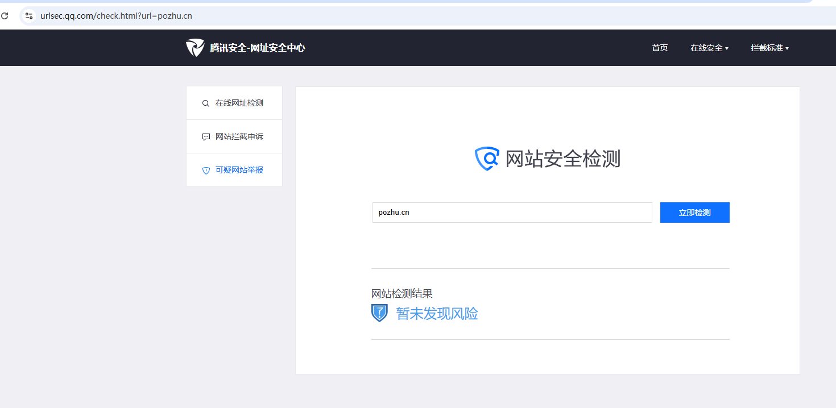Go to 首页 in the top navigation

click(660, 48)
